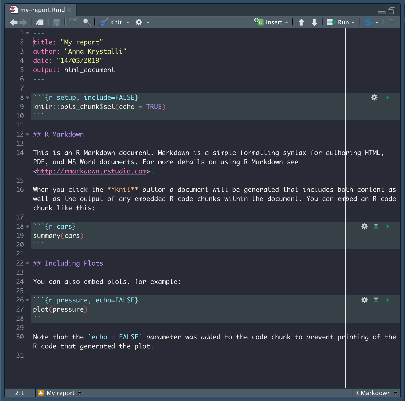Viewport: 405px width, 401px height.
Task: Run the selected lines
Action: click(x=338, y=22)
